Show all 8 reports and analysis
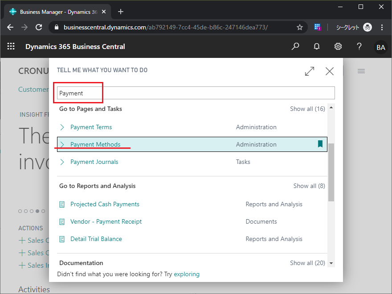392x294 pixels. (309, 186)
